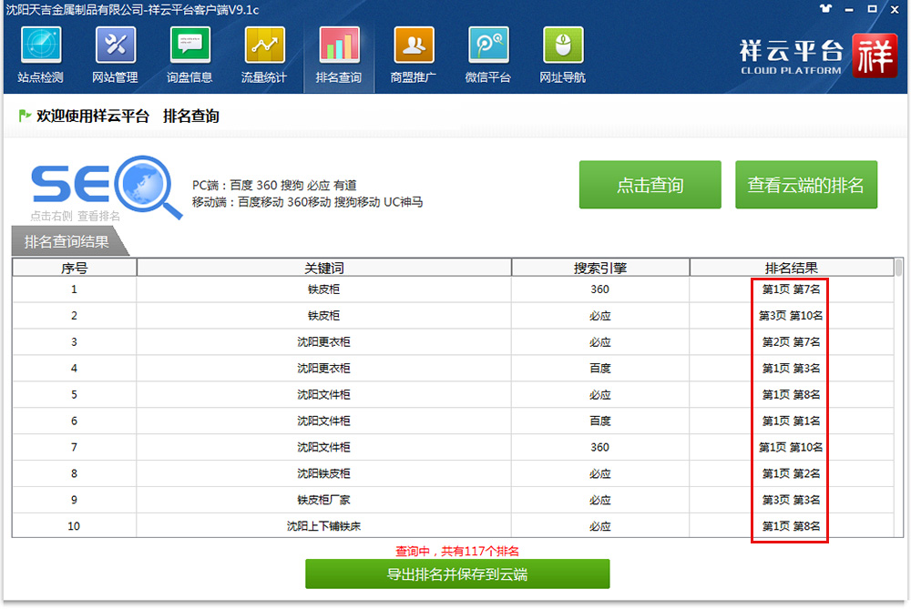Select keyword 沈阳文件柜 in row 7
This screenshot has width=911, height=609.
pos(323,447)
